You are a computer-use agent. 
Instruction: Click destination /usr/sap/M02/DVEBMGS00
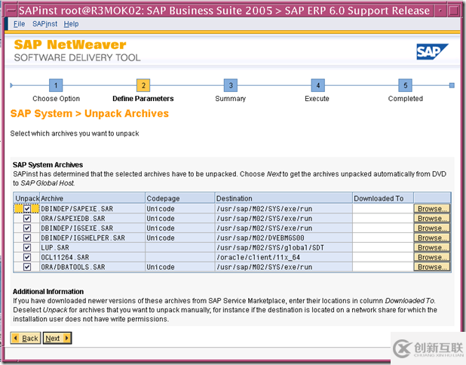(x=260, y=238)
